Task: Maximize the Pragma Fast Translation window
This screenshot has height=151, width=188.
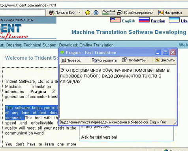Action: coord(165,52)
